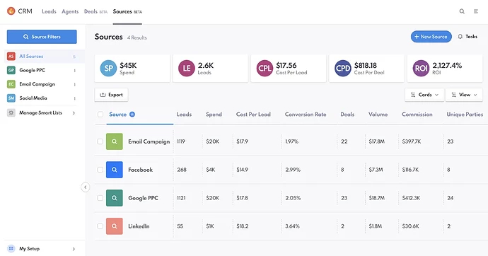Click the Export button
The width and height of the screenshot is (488, 256).
pos(112,95)
